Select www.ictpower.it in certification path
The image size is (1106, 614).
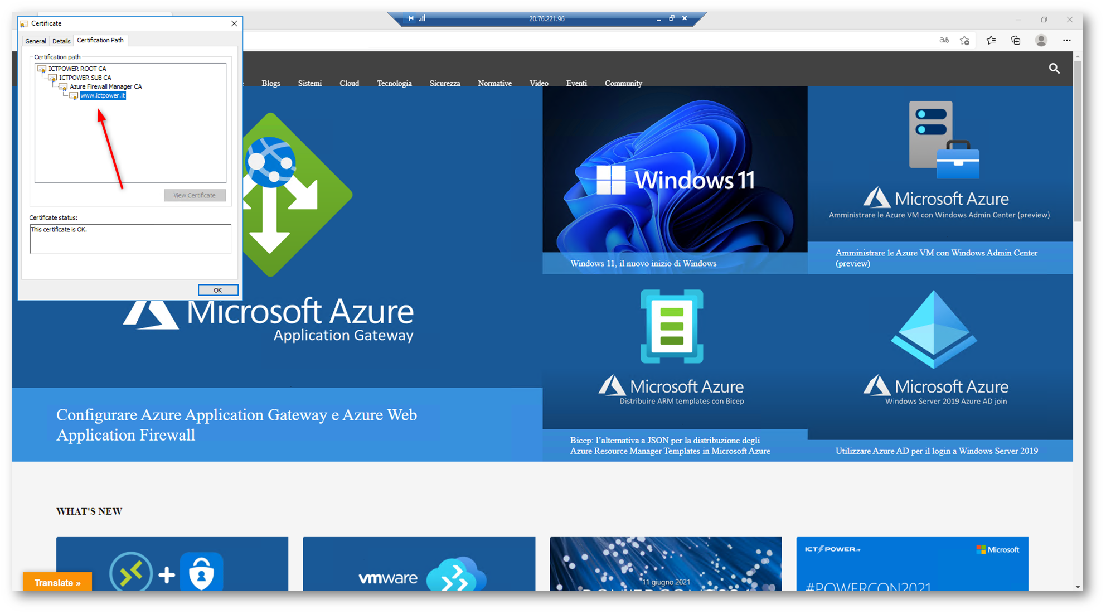point(103,95)
